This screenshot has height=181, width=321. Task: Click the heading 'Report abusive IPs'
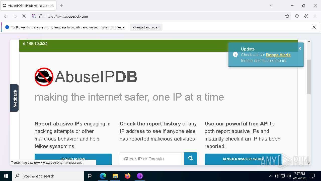[x=58, y=124]
